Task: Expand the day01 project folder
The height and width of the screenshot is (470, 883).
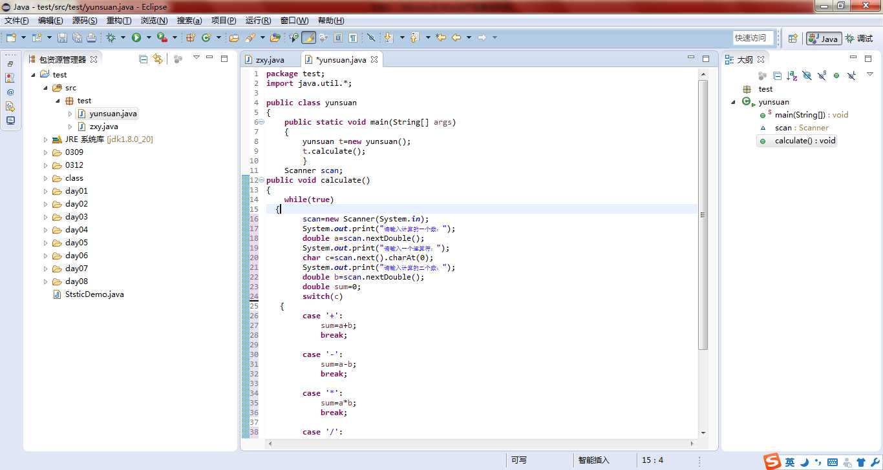Action: pyautogui.click(x=45, y=191)
